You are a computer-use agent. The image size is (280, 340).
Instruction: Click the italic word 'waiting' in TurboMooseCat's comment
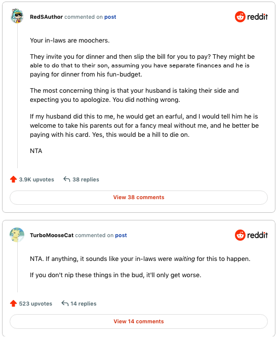tap(184, 259)
